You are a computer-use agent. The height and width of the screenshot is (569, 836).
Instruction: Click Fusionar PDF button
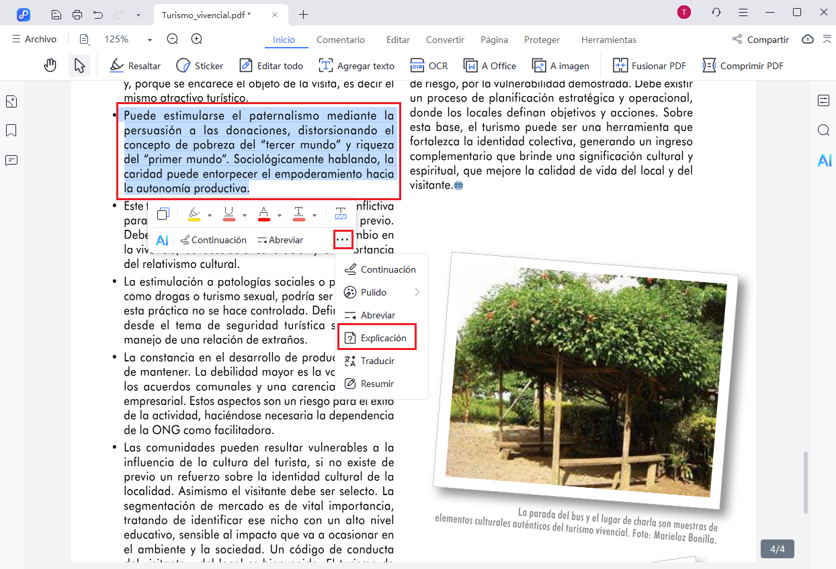pos(649,65)
